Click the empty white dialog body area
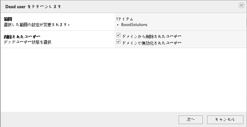 point(123,80)
